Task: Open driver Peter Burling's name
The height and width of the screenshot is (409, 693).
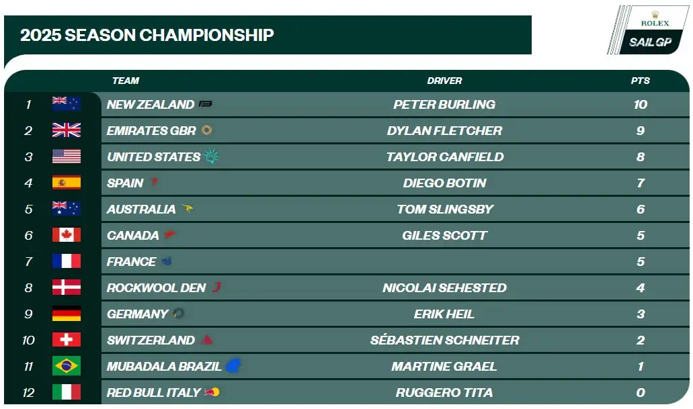Action: (444, 104)
